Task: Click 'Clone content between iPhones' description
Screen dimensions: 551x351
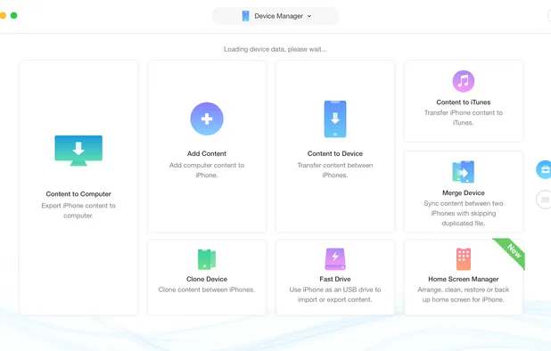Action: (x=207, y=290)
